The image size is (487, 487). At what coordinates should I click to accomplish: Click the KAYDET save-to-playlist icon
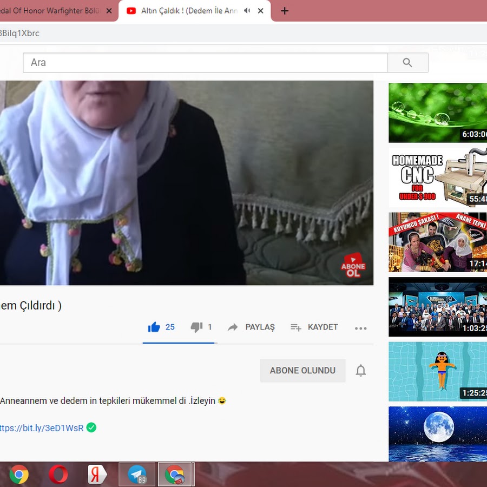tap(296, 327)
